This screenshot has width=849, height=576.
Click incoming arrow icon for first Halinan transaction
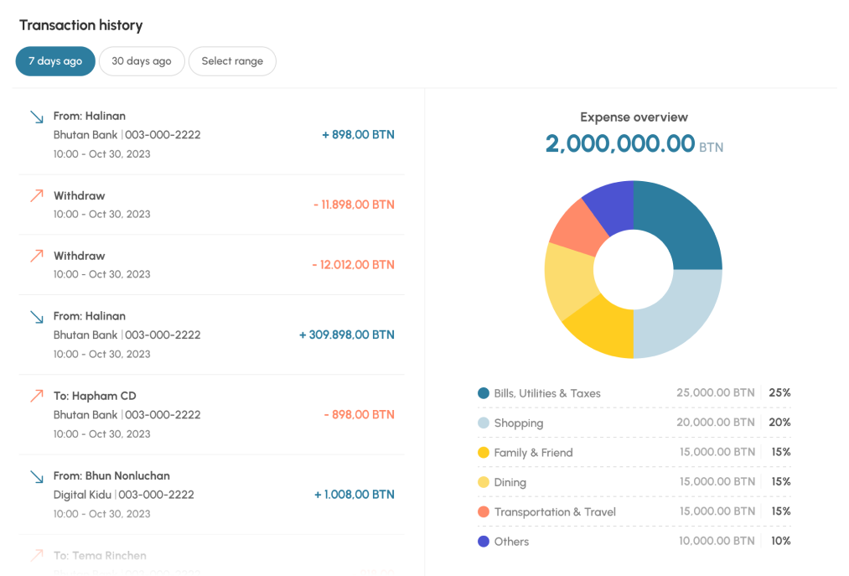[x=36, y=117]
